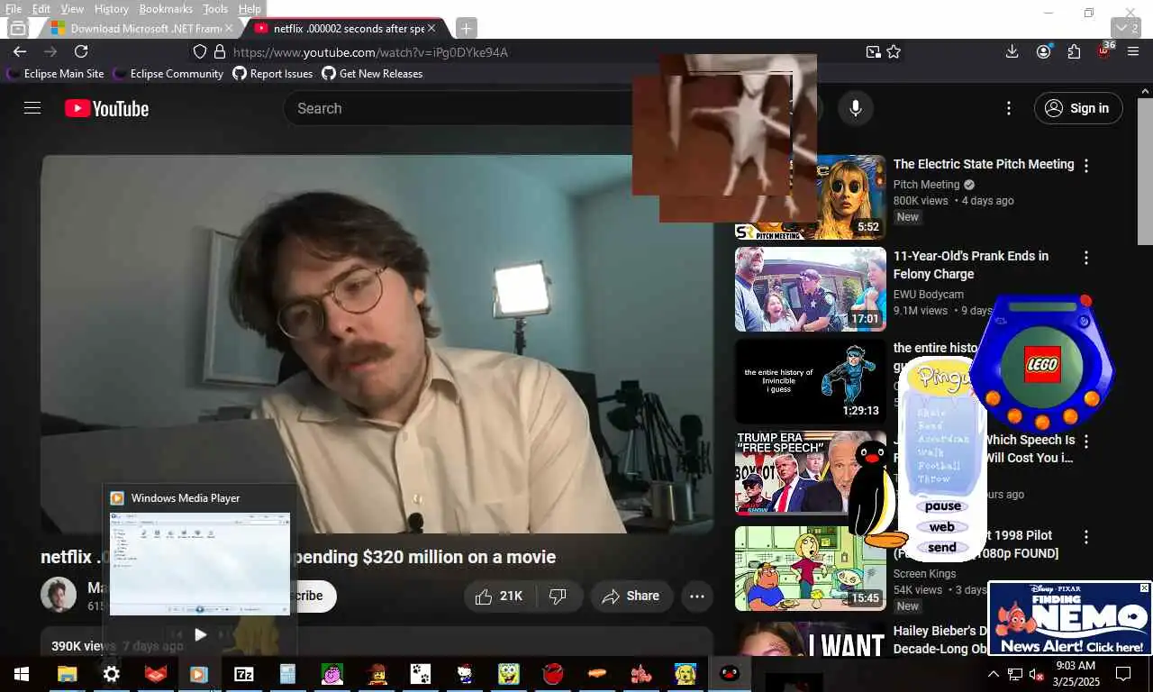Focus the YouTube Search field
The image size is (1153, 692).
tap(459, 108)
